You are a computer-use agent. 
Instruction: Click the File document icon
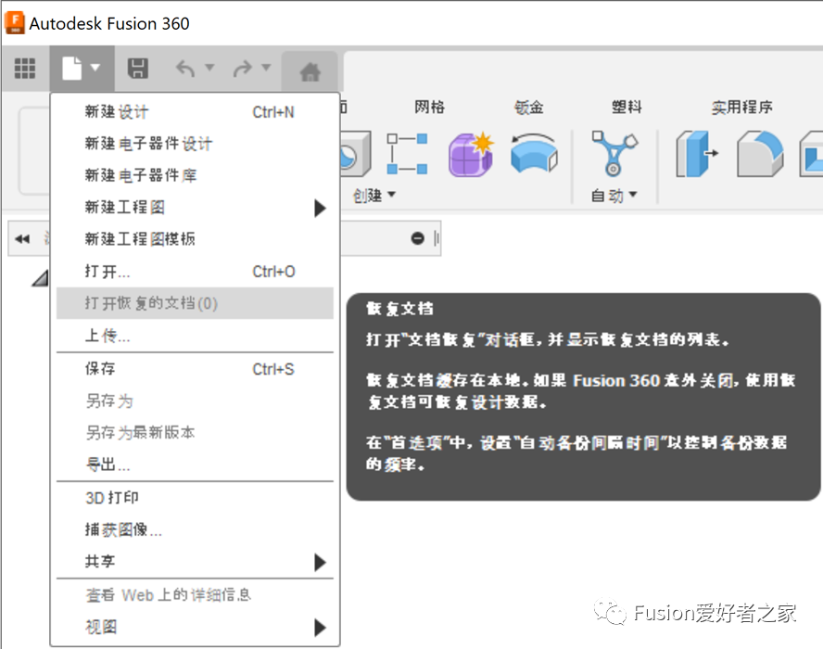coord(72,69)
